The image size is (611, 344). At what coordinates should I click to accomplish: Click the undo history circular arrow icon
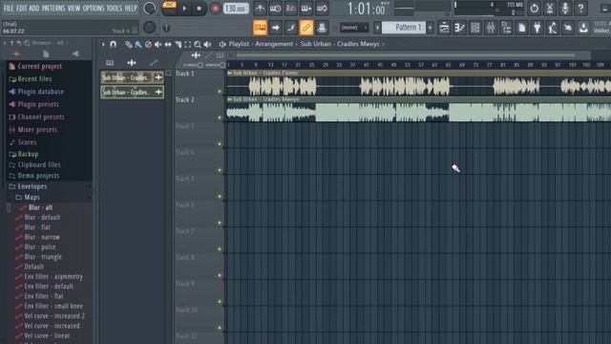coord(535,9)
